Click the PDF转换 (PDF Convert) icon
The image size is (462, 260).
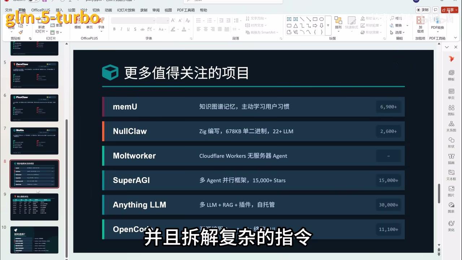[x=437, y=20]
